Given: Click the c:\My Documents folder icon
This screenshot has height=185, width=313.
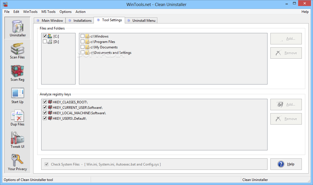Looking at the screenshot, I should pos(87,47).
